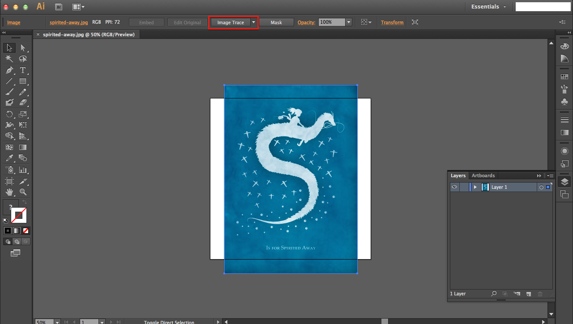Select the Blob Brush tool
The height and width of the screenshot is (324, 573).
click(9, 102)
